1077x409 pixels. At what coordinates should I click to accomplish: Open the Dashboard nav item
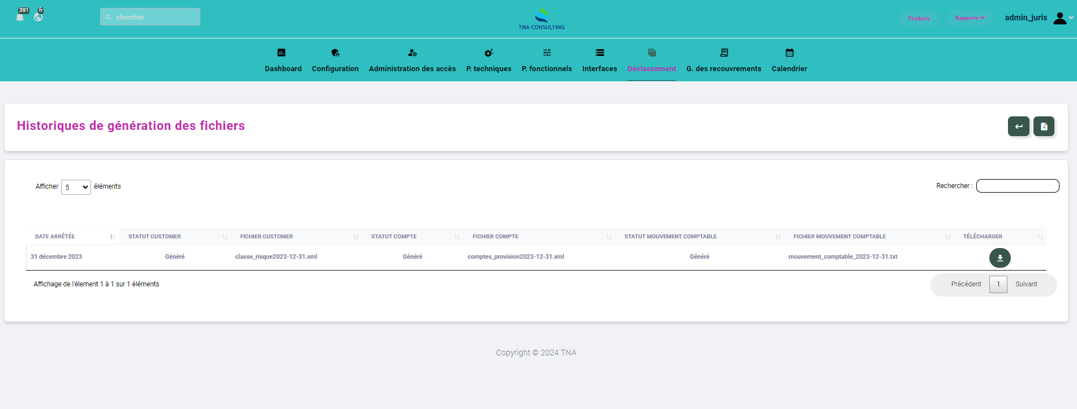point(283,60)
